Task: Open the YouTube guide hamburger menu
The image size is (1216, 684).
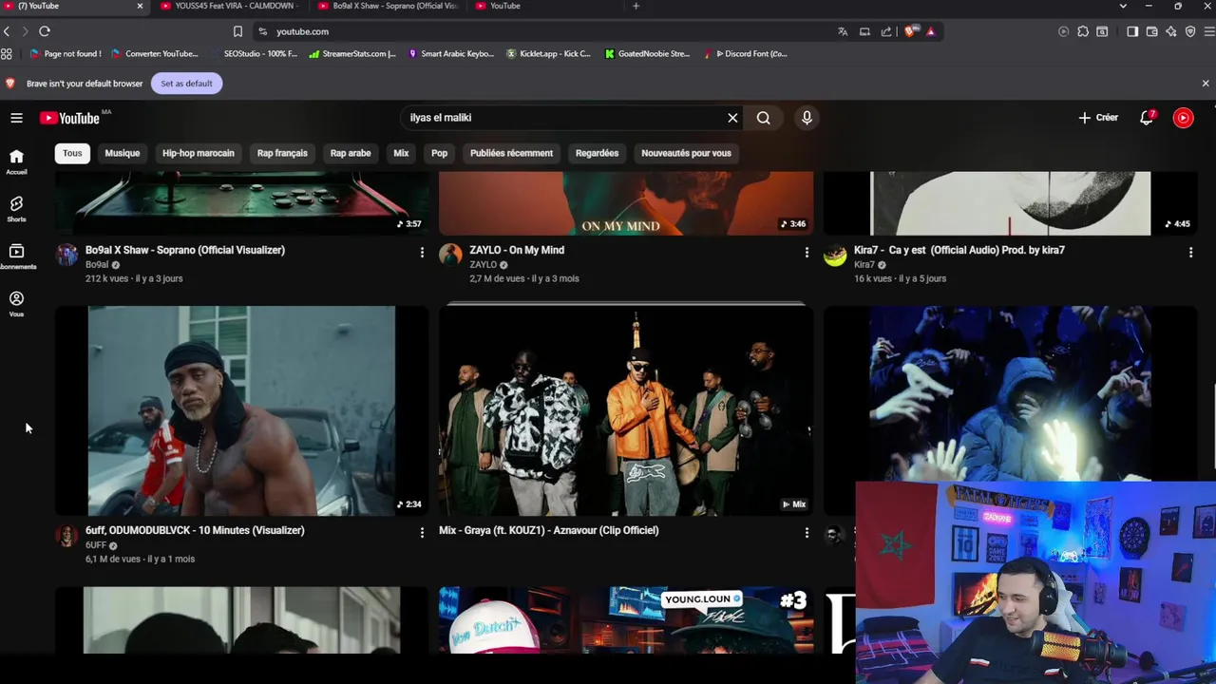Action: 16,118
